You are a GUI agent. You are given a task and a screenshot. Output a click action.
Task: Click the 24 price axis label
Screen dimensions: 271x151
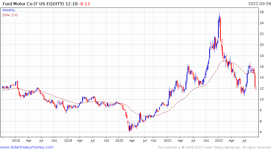click(x=262, y=23)
